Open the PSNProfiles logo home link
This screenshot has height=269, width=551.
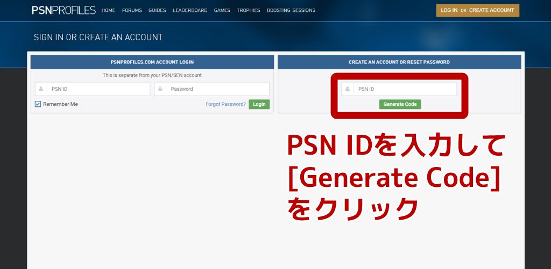tap(63, 10)
